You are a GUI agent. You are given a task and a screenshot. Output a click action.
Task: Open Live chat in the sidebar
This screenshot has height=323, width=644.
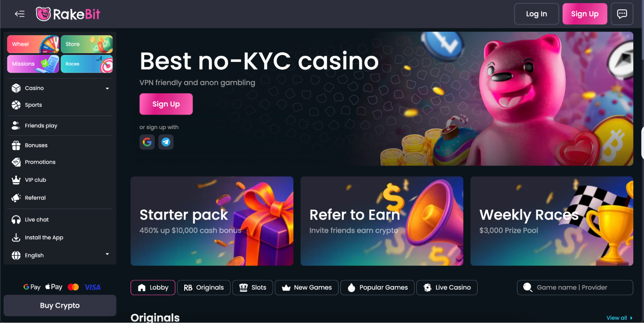[x=60, y=219]
